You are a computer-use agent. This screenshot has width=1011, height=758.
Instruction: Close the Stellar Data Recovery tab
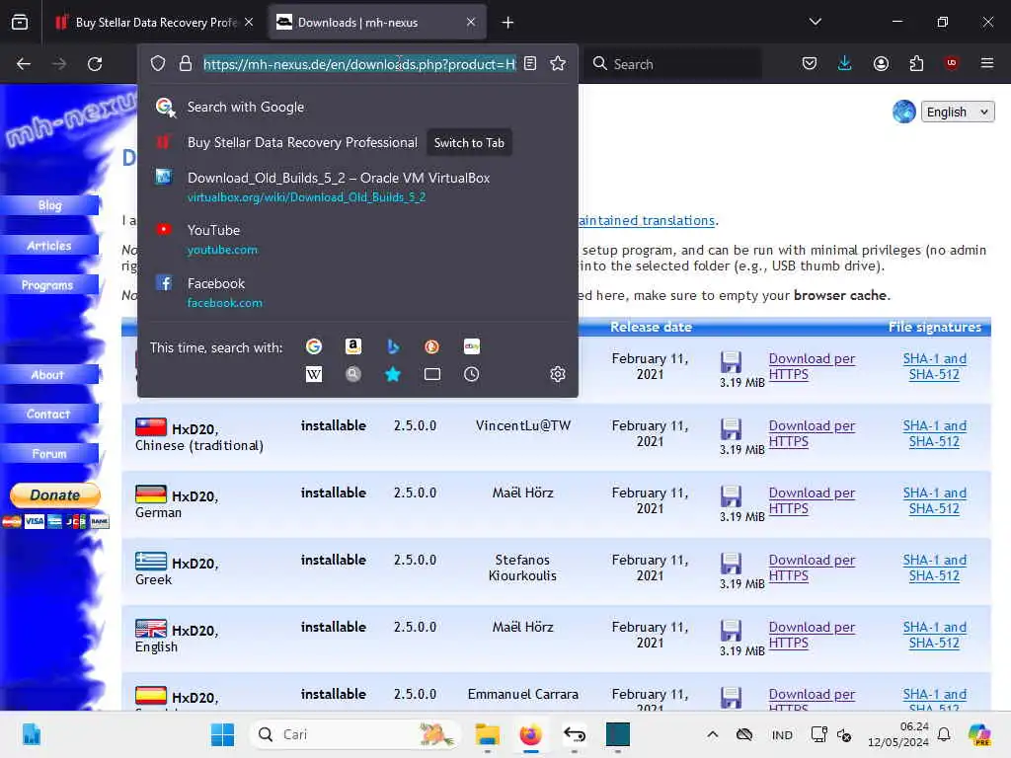tap(249, 22)
